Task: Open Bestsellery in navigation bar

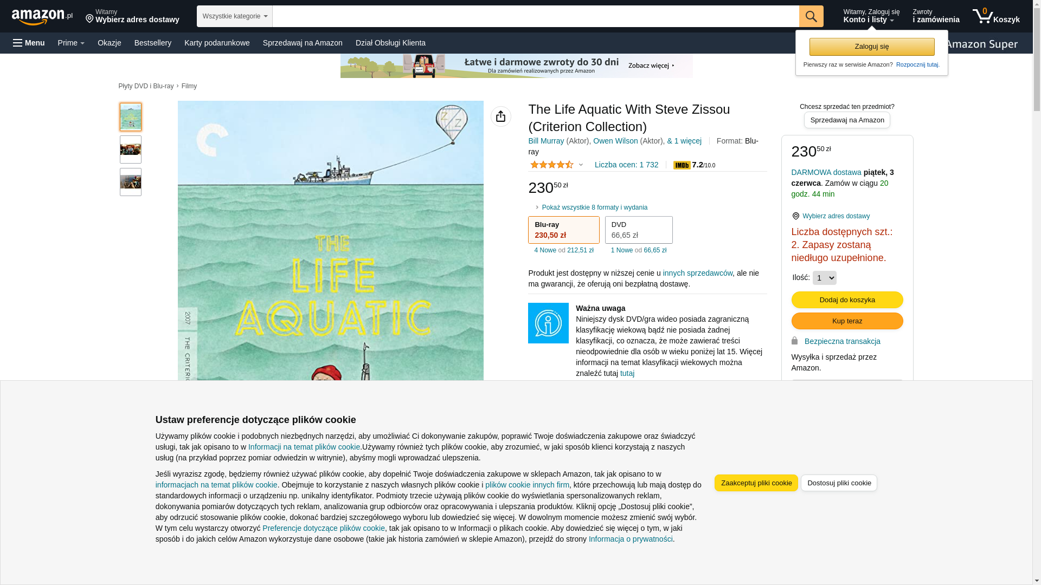Action: (x=152, y=43)
